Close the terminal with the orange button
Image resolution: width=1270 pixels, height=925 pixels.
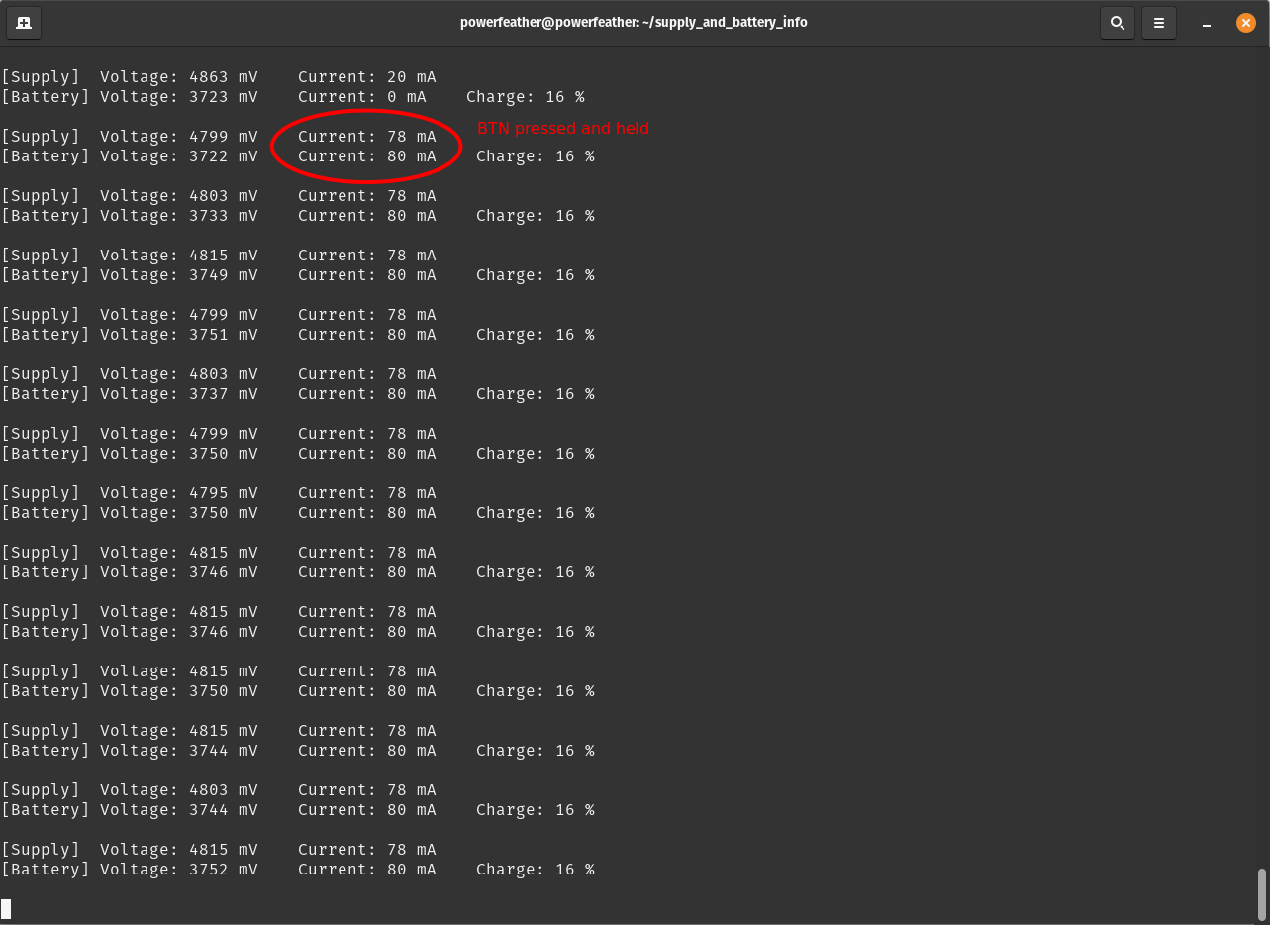coord(1246,23)
